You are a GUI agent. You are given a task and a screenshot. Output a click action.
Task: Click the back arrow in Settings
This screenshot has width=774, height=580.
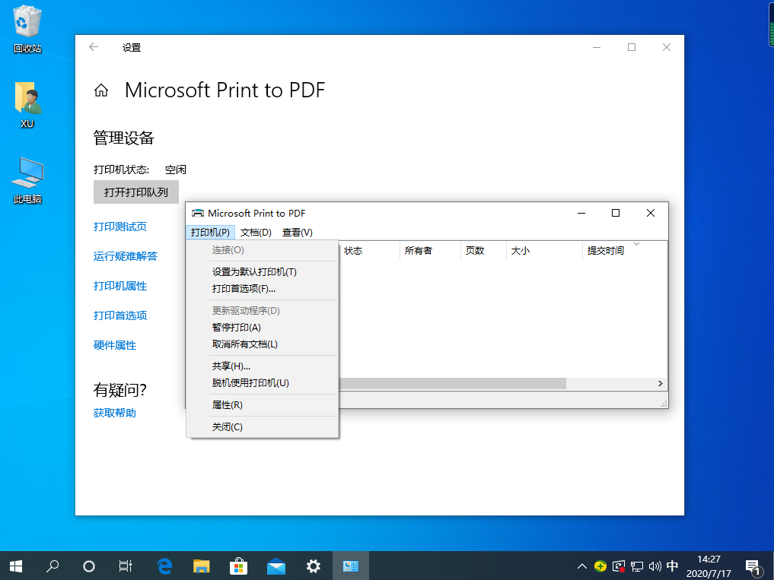point(94,47)
